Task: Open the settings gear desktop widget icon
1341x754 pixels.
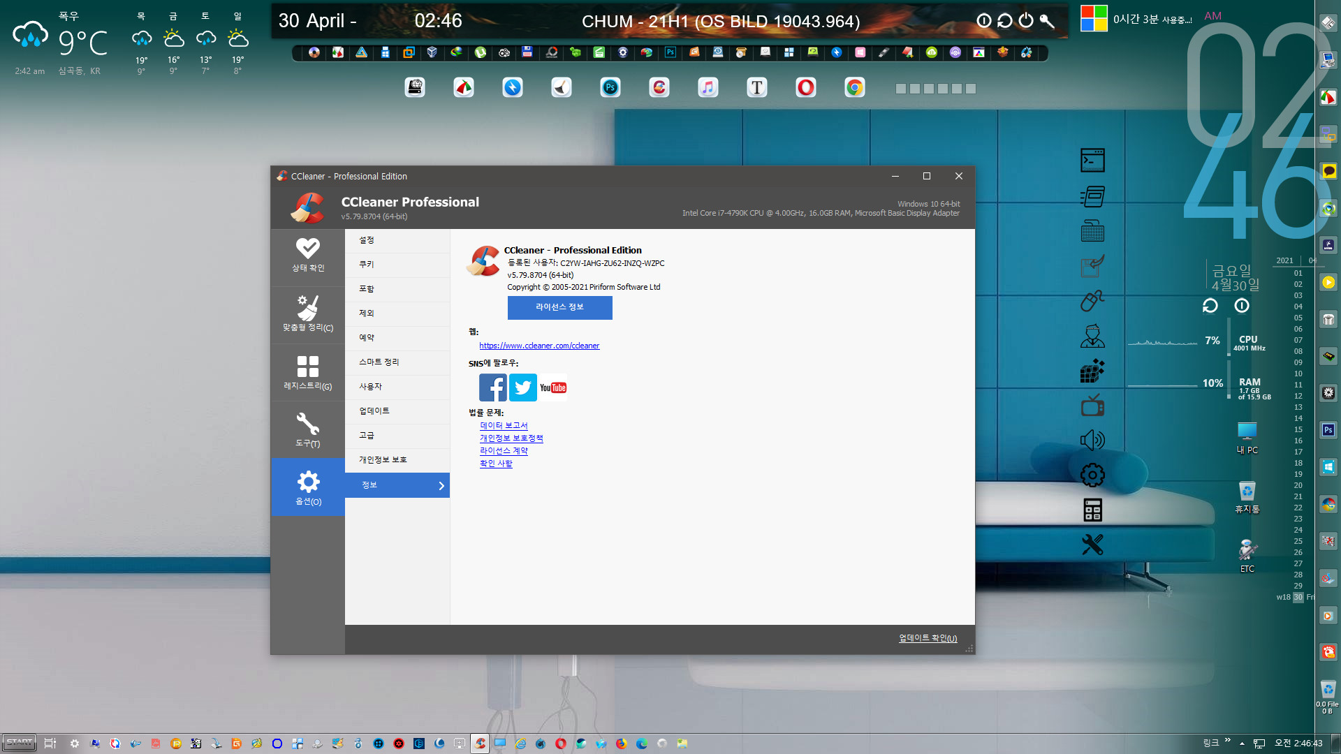Action: point(1092,475)
